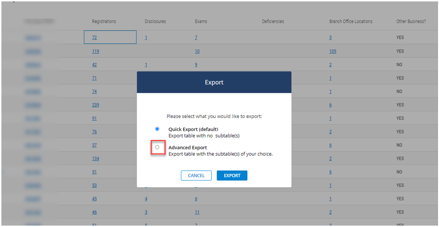Click the Registrations column header
The image size is (439, 227).
[x=104, y=21]
